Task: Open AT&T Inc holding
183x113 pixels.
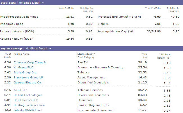Action: click(x=20, y=90)
